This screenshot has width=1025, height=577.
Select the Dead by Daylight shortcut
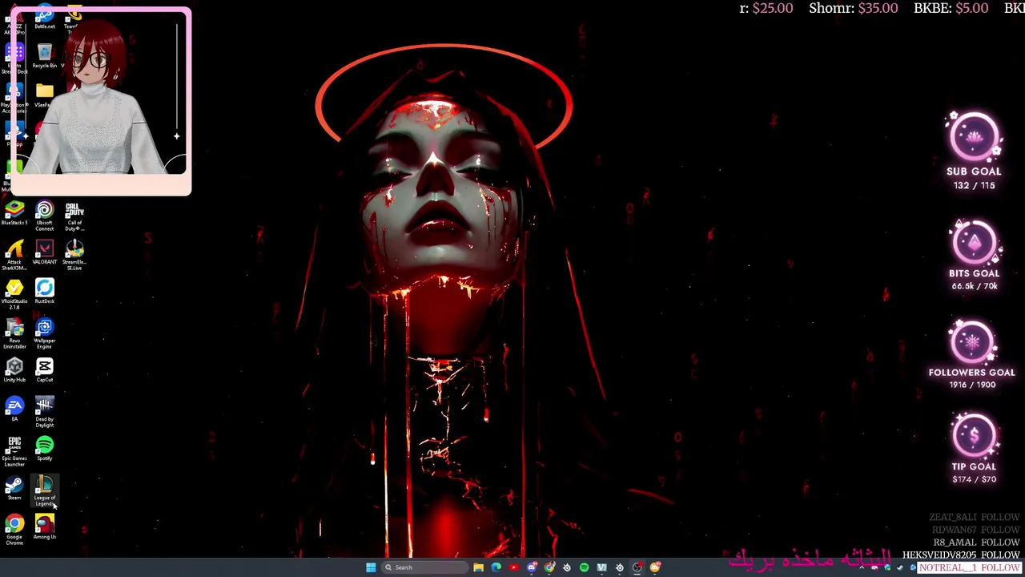44,413
